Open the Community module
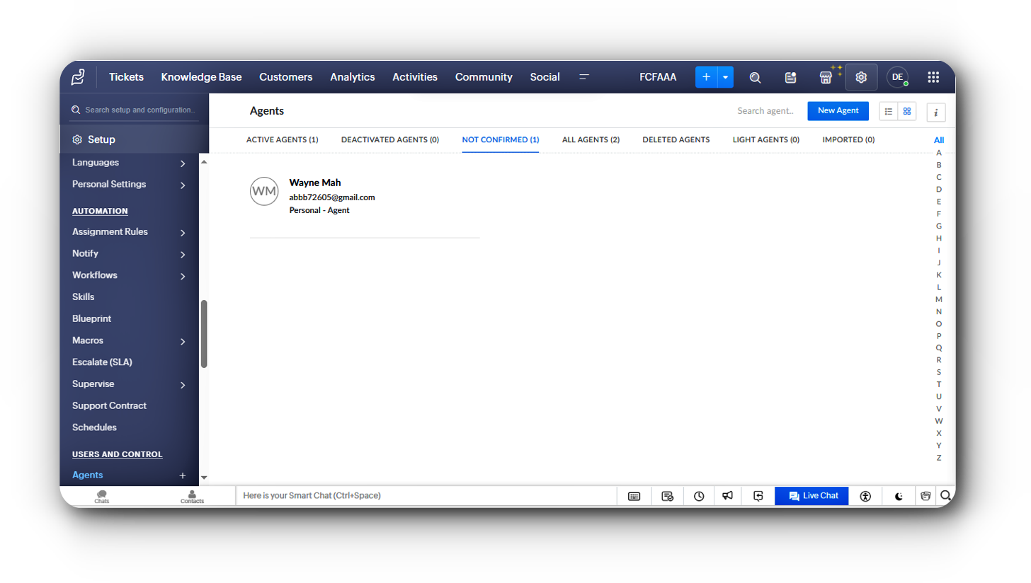1031x583 pixels. point(484,77)
